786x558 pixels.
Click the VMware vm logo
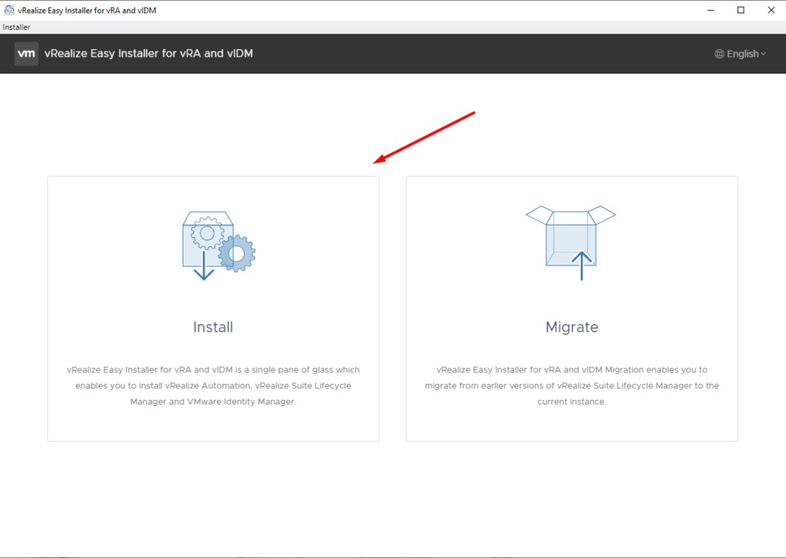[x=27, y=54]
